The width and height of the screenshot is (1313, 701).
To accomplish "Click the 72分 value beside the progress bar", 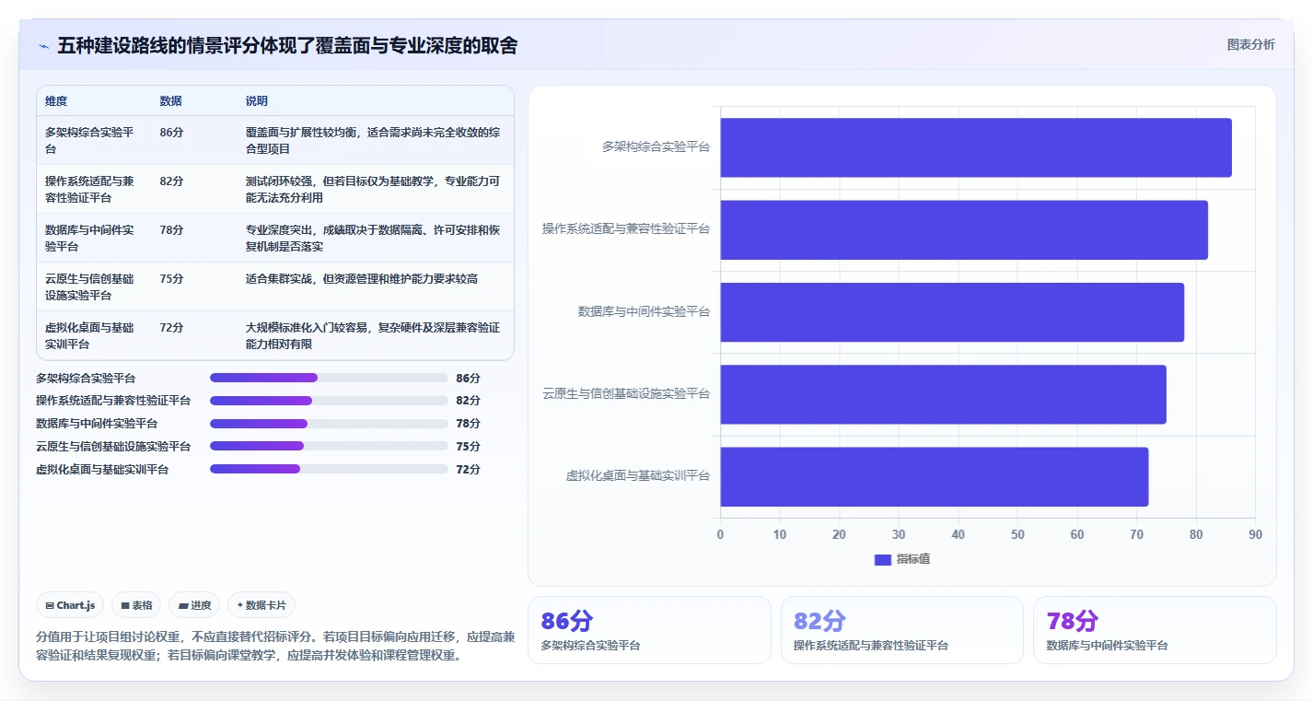I will point(468,469).
